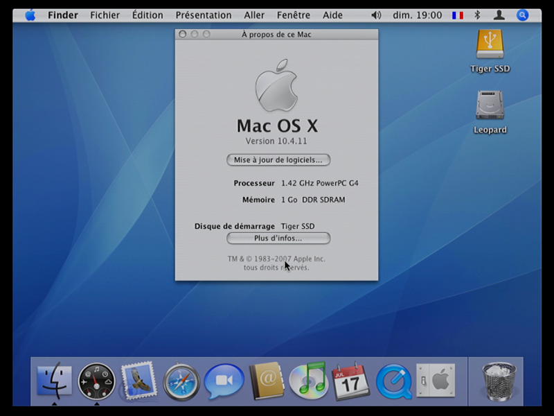Open the Trash in the Dock
This screenshot has height=416, width=554.
[499, 381]
